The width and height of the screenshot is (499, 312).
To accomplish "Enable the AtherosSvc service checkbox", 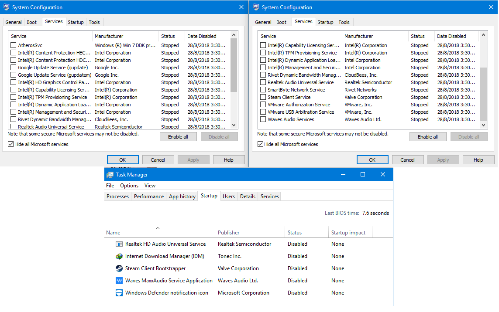I will coord(14,45).
